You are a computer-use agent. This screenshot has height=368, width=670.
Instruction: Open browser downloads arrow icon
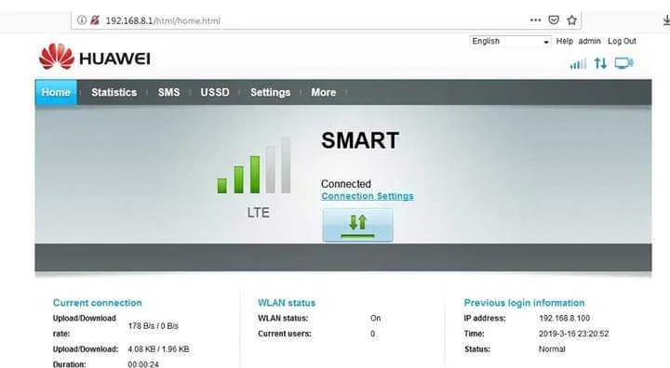tap(666, 20)
